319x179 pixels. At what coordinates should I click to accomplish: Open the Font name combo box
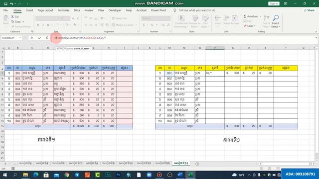[48, 18]
